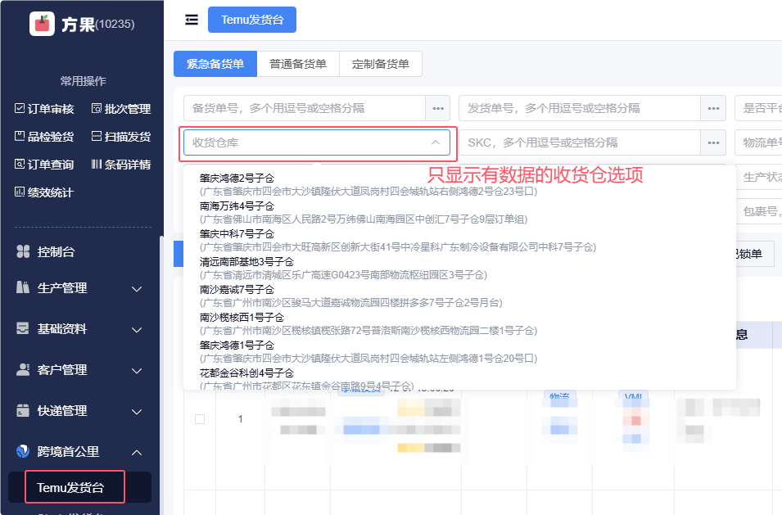Open 品检验货 shortcut
Screen dimensions: 782x515
[44, 137]
